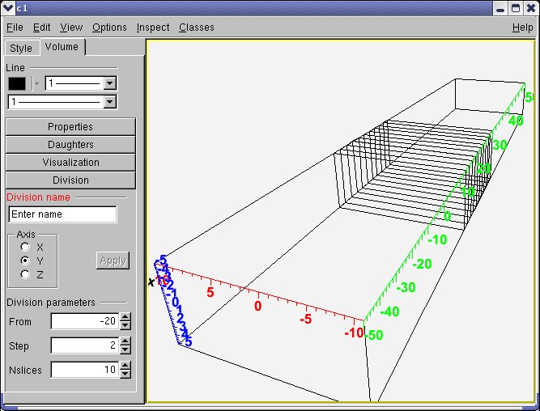Screen dimensions: 540x411
Task: Expand the line style dropdown
Action: (111, 102)
